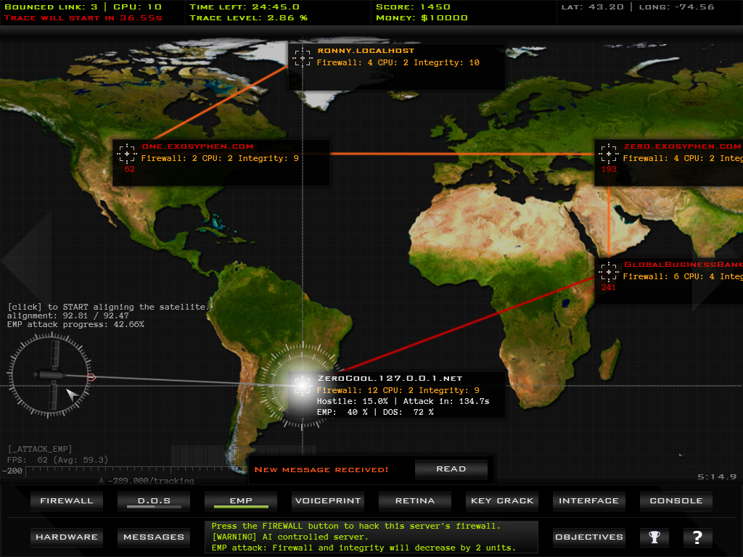Open the INTERFACE panel
This screenshot has width=743, height=557.
click(588, 501)
